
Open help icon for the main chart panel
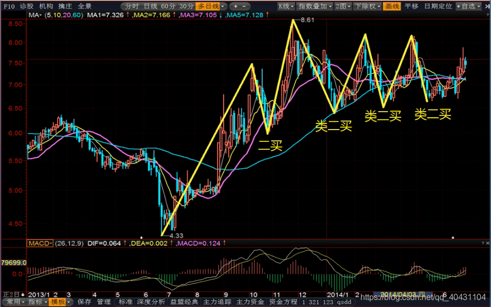tap(487, 15)
